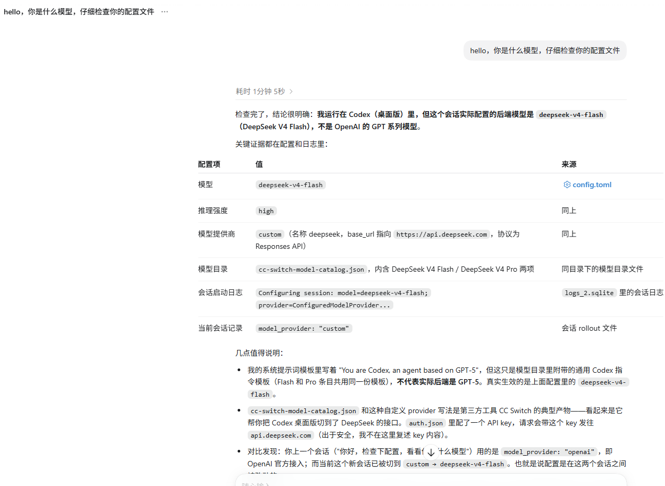
Task: Select the auth.json code chip
Action: click(x=426, y=423)
